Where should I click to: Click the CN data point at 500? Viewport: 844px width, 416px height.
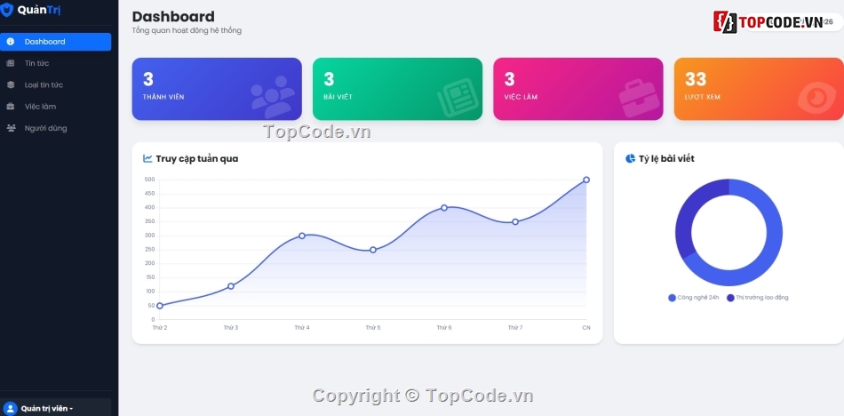click(586, 180)
